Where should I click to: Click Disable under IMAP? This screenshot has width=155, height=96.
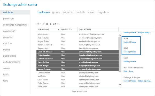(133, 52)
